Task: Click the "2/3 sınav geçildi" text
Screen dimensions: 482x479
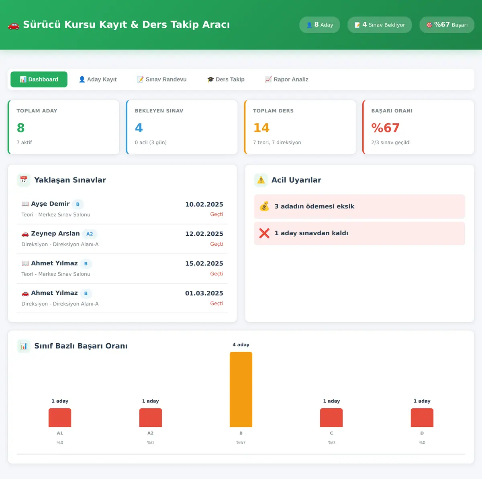Action: pos(391,143)
